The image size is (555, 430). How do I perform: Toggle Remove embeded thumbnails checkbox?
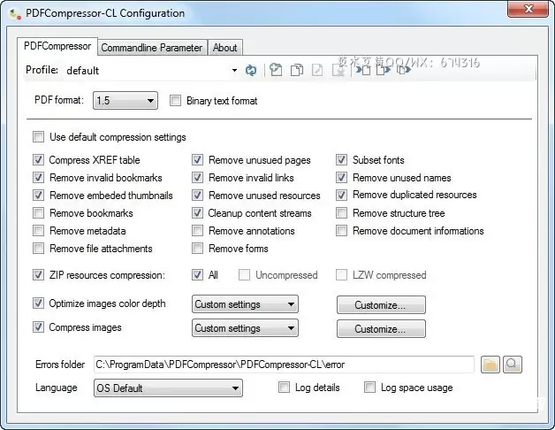[x=38, y=196]
